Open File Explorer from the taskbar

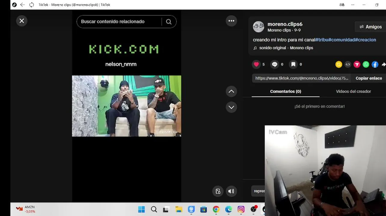click(179, 209)
